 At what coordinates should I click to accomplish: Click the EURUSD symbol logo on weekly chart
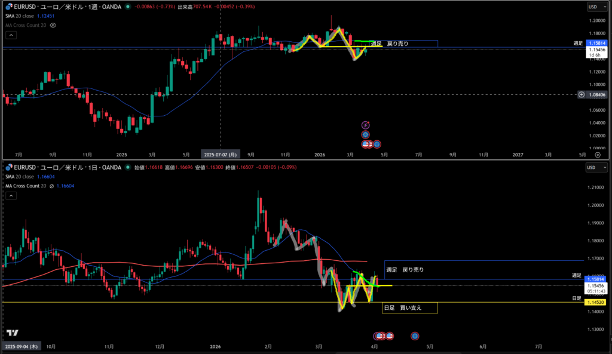(9, 7)
